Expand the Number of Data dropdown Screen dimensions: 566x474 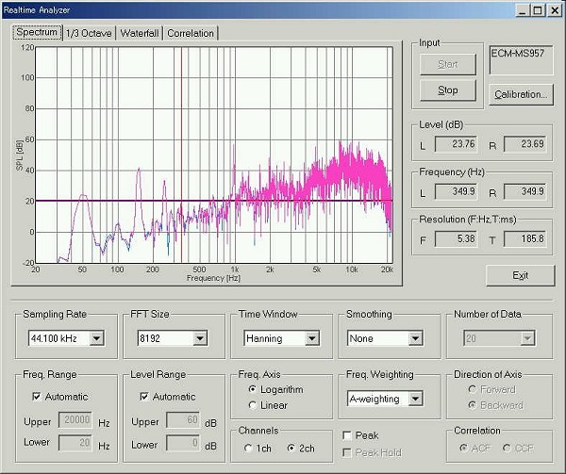(x=527, y=338)
